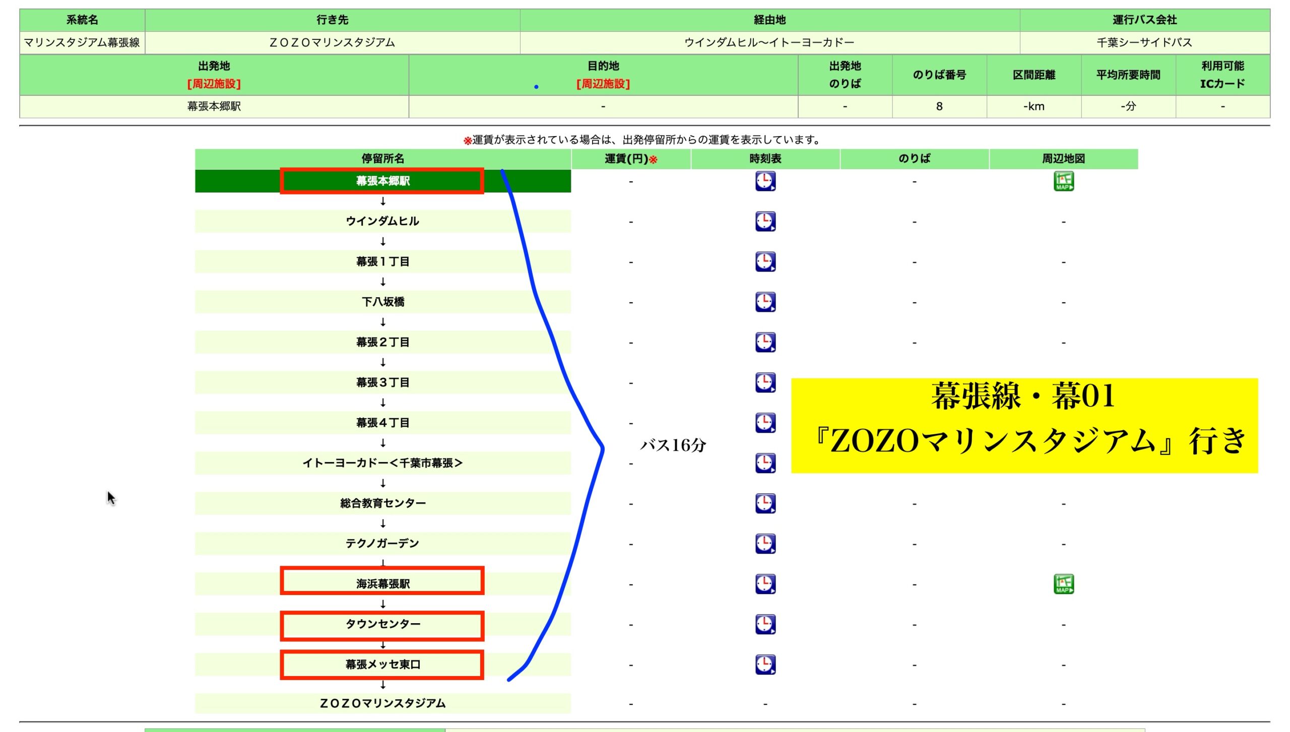Viewport: 1290px width, 732px height.
Task: Click 千葉シーサイドバス operator cell
Action: (1145, 43)
